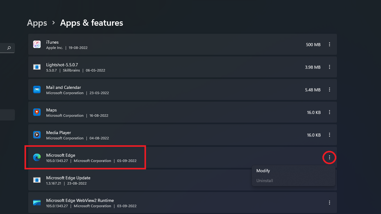Click the Maps app pin icon
This screenshot has width=381, height=214.
[37, 112]
